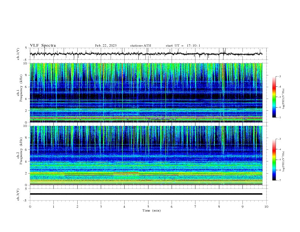Click the time axis tick label "10"
Viewport: 300px width, 232px height.
pos(266,207)
